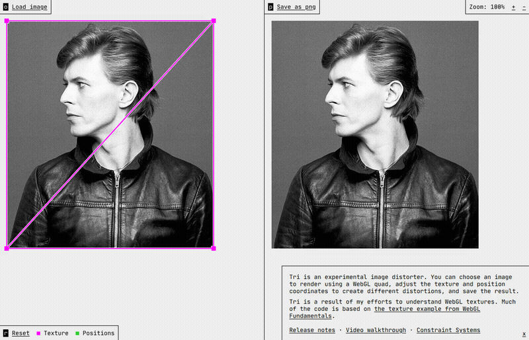Click the 'r' shortcut key icon
529x340 pixels.
(6, 333)
